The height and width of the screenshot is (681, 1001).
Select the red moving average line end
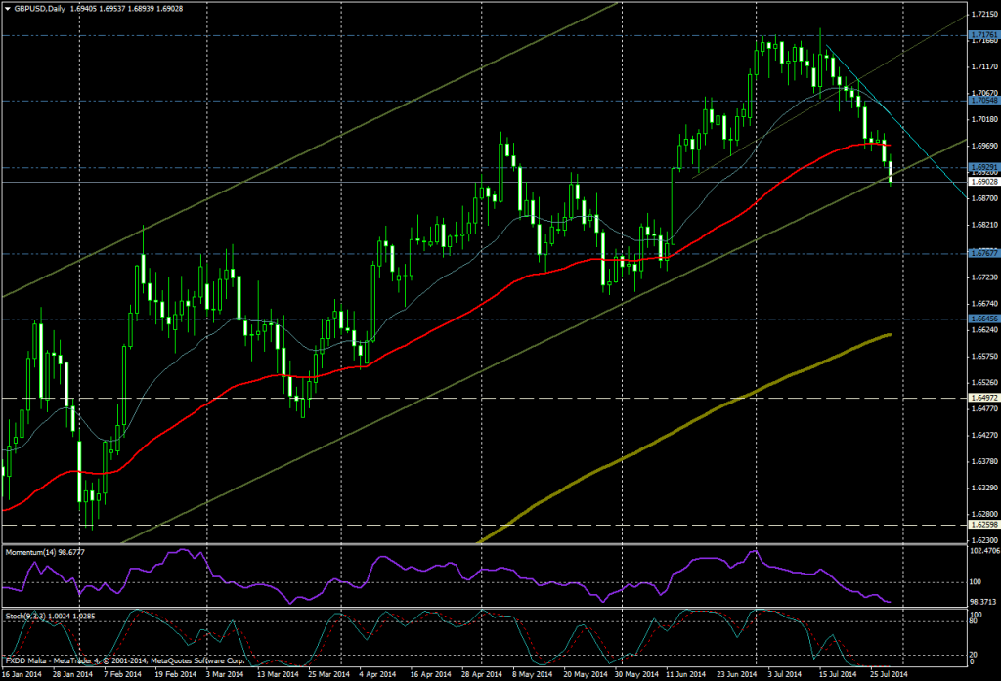click(x=889, y=146)
